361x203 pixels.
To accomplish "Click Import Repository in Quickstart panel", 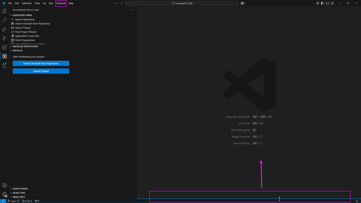I will (x=25, y=20).
